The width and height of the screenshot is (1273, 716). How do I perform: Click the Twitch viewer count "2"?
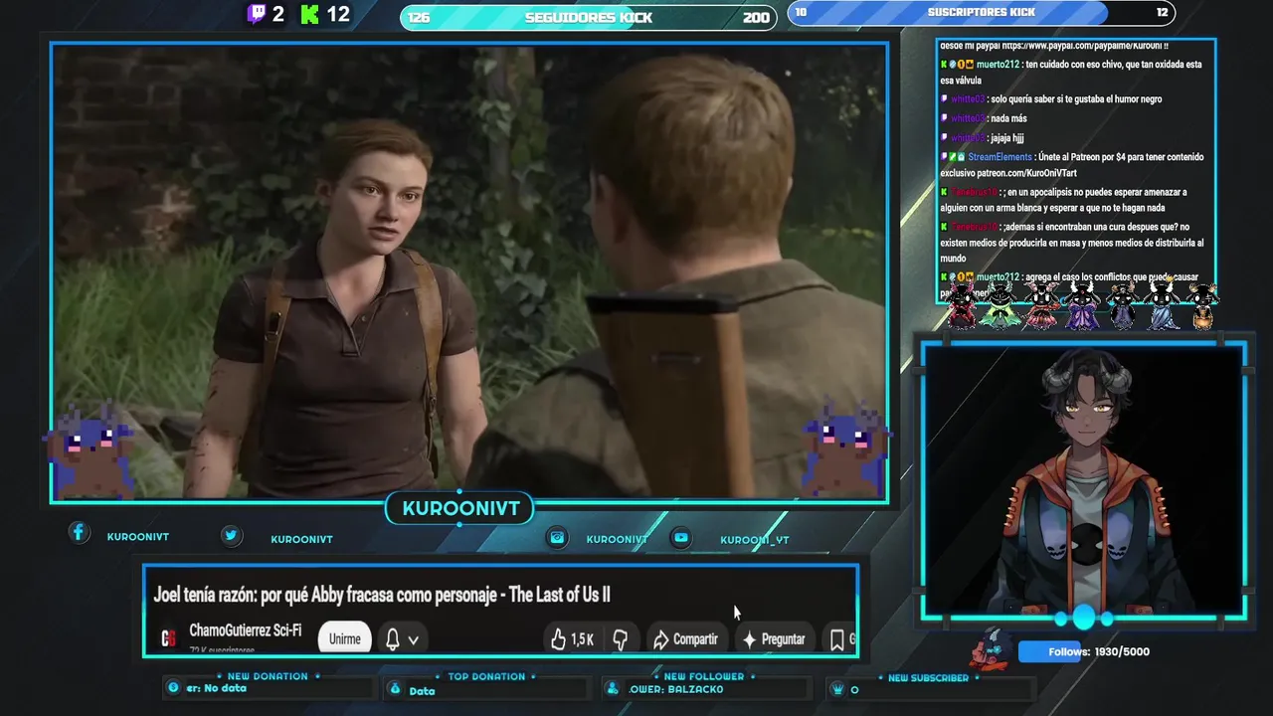click(278, 14)
